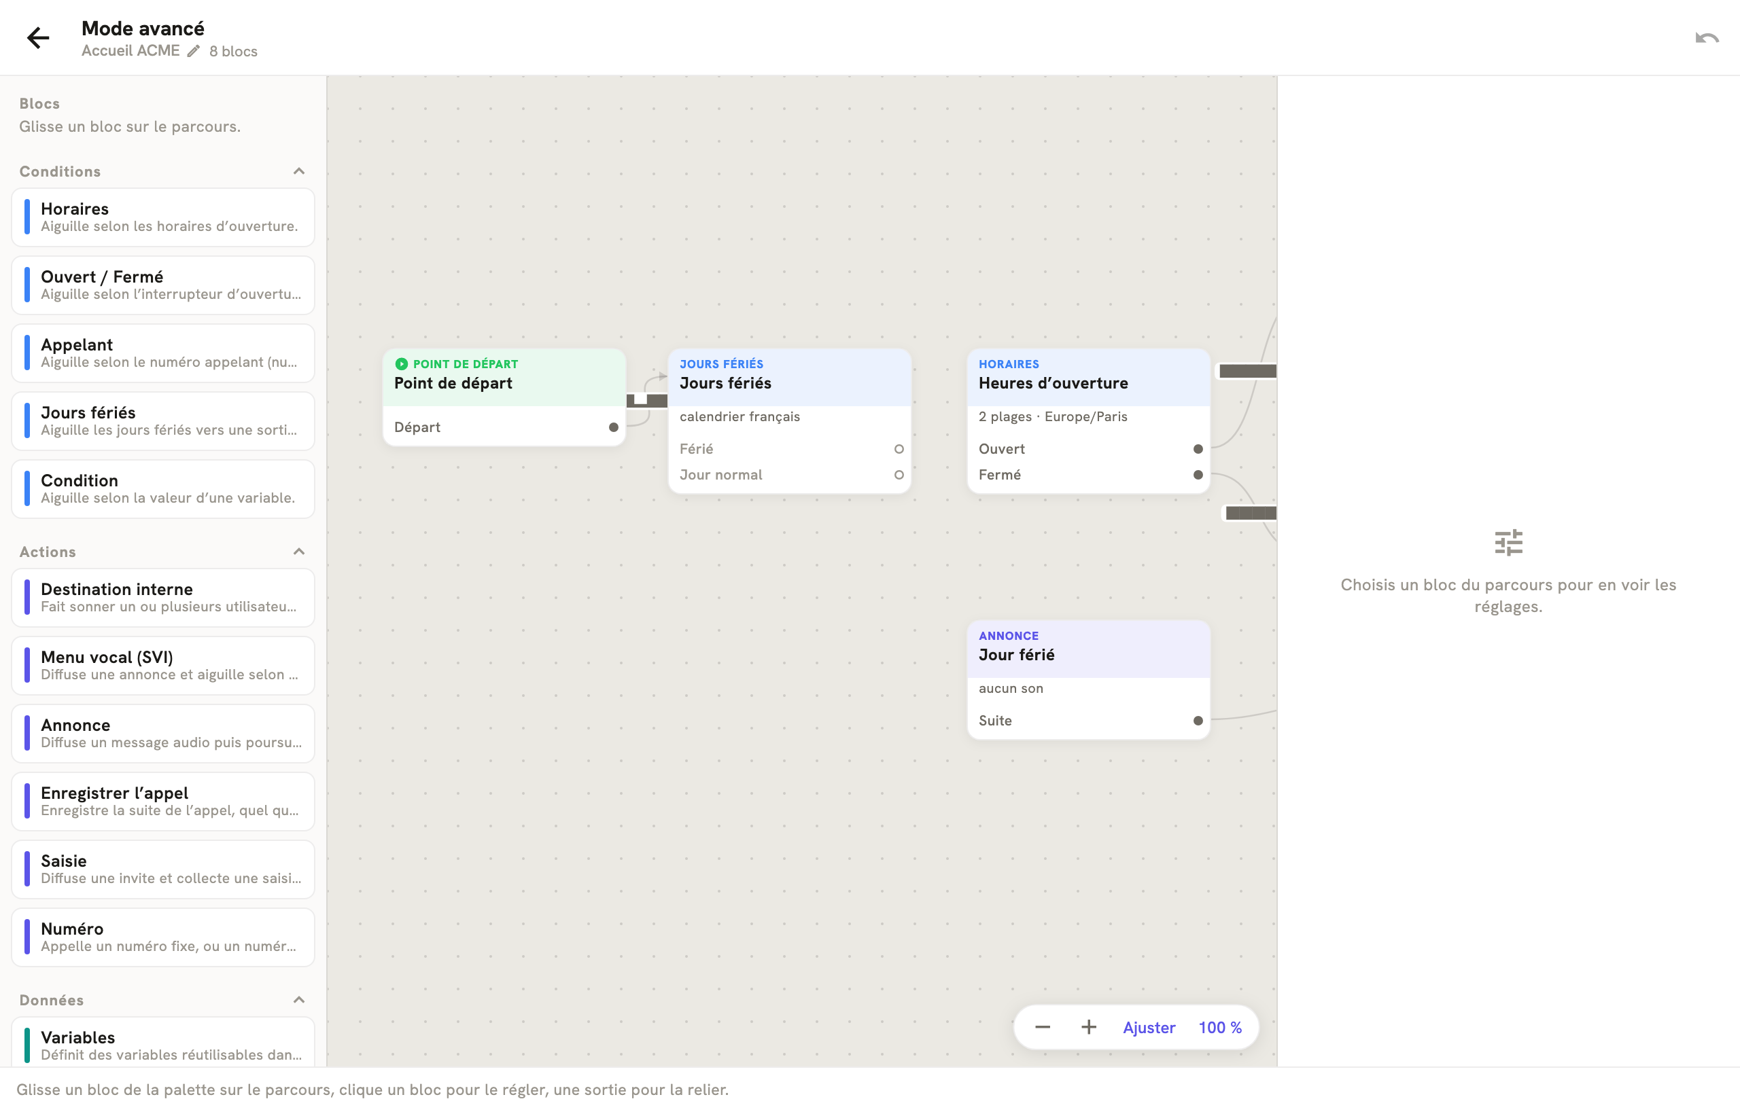
Task: Select the Appelant palette block
Action: [163, 353]
